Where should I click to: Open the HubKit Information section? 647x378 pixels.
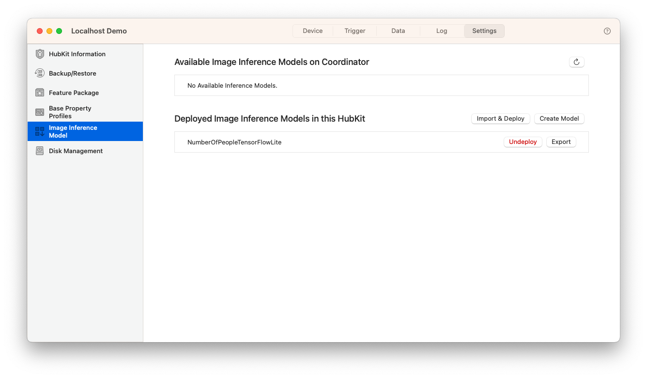[77, 54]
